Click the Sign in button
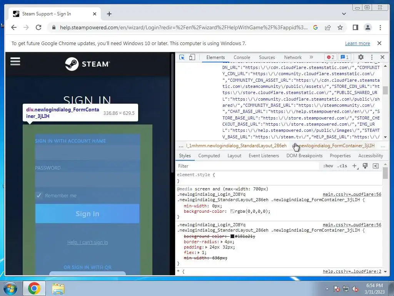The image size is (394, 296). [87, 214]
